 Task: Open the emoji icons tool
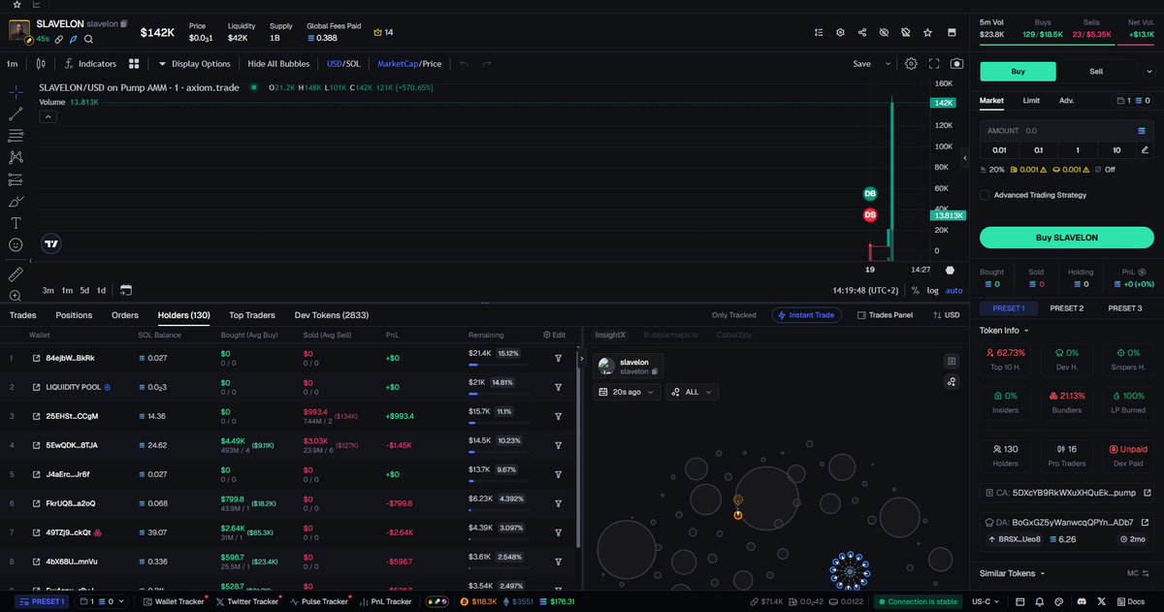click(16, 245)
